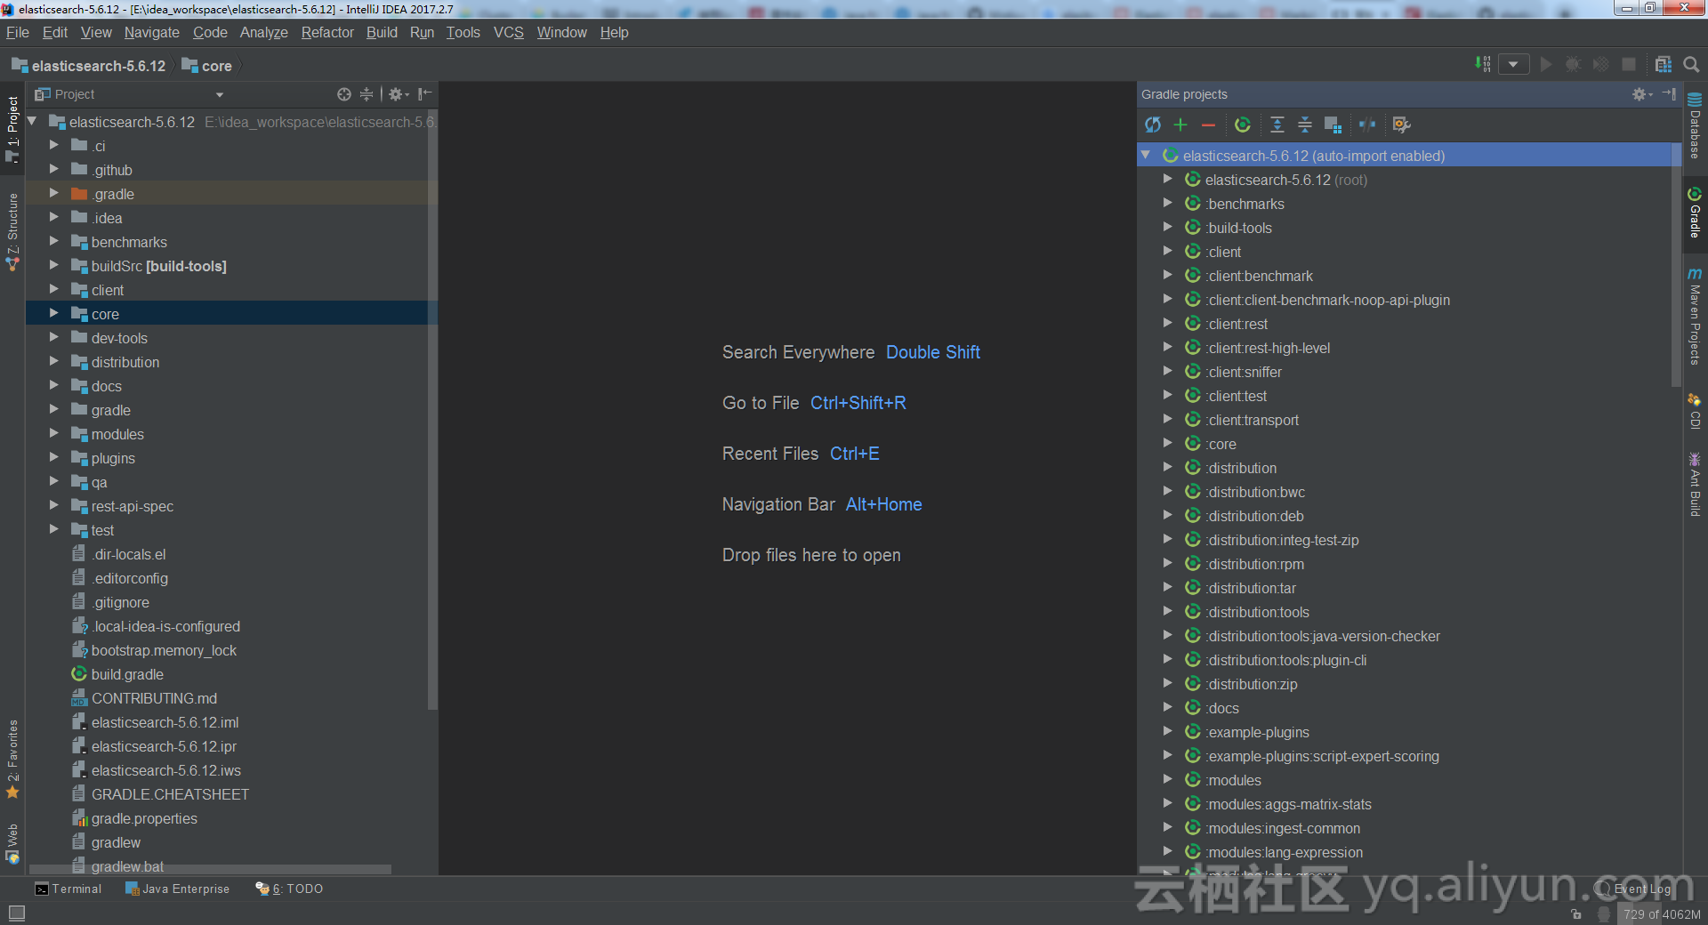Open the Project view type dropdown
This screenshot has width=1708, height=925.
(219, 95)
